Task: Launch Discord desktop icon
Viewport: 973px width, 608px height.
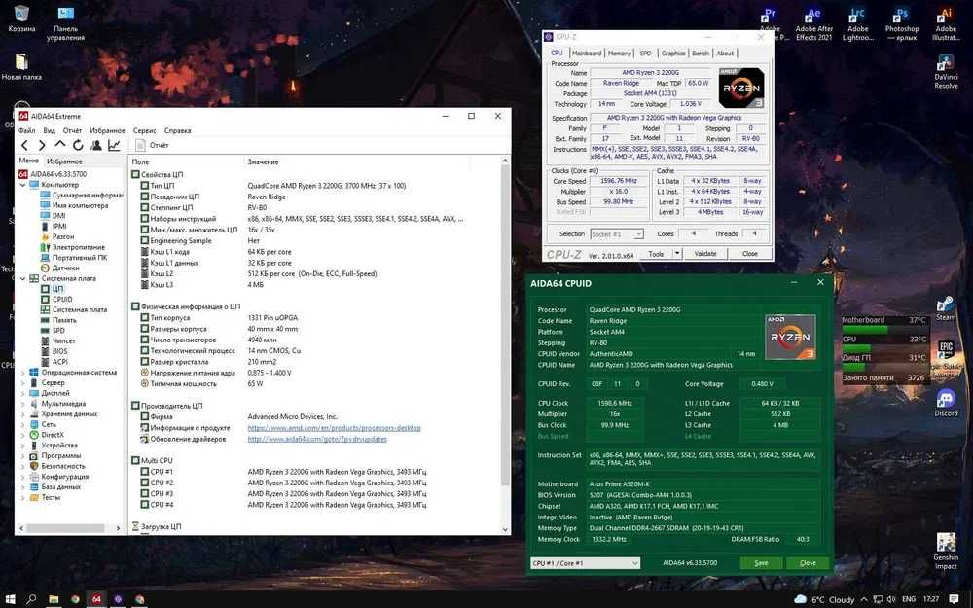Action: [x=946, y=402]
